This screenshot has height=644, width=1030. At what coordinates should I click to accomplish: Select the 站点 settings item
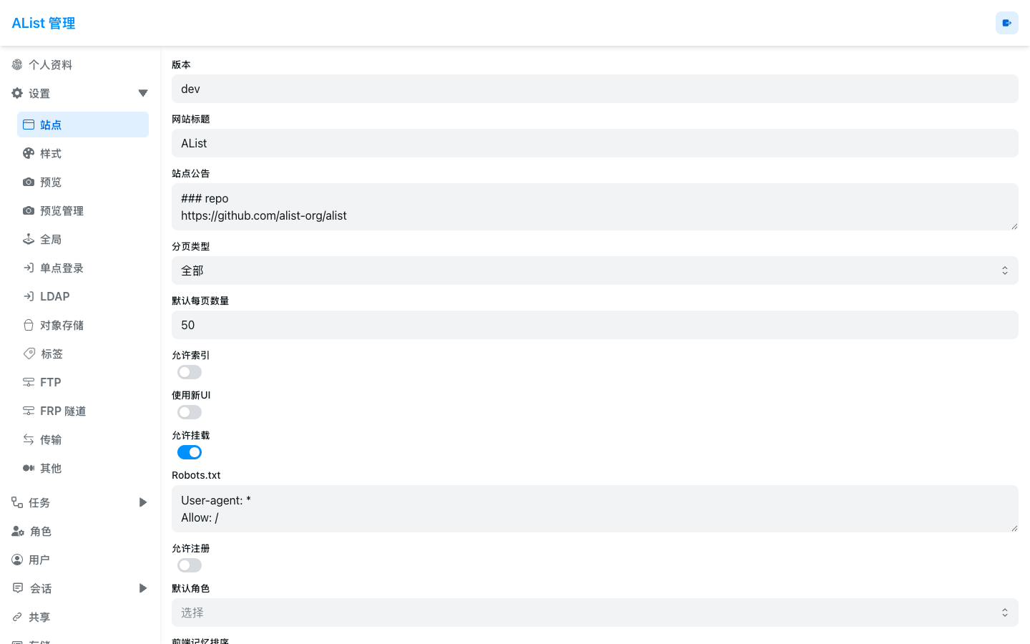tap(83, 125)
